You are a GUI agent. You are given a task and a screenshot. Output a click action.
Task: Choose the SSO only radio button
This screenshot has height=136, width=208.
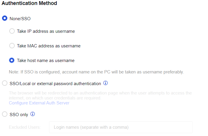coord(5,115)
